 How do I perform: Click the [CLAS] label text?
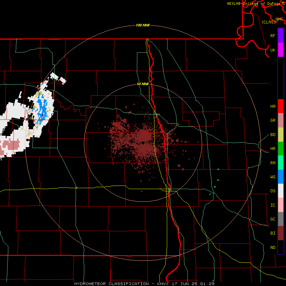[x=269, y=22]
